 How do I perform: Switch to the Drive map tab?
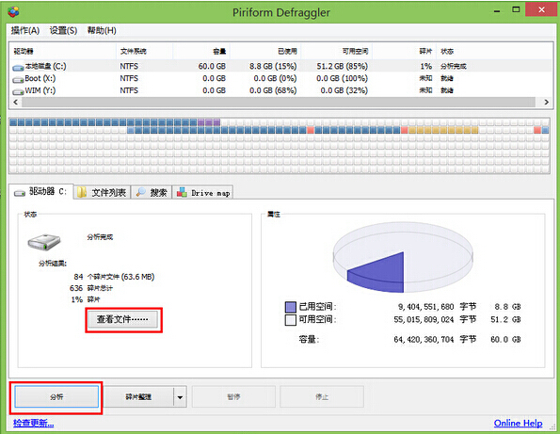203,193
